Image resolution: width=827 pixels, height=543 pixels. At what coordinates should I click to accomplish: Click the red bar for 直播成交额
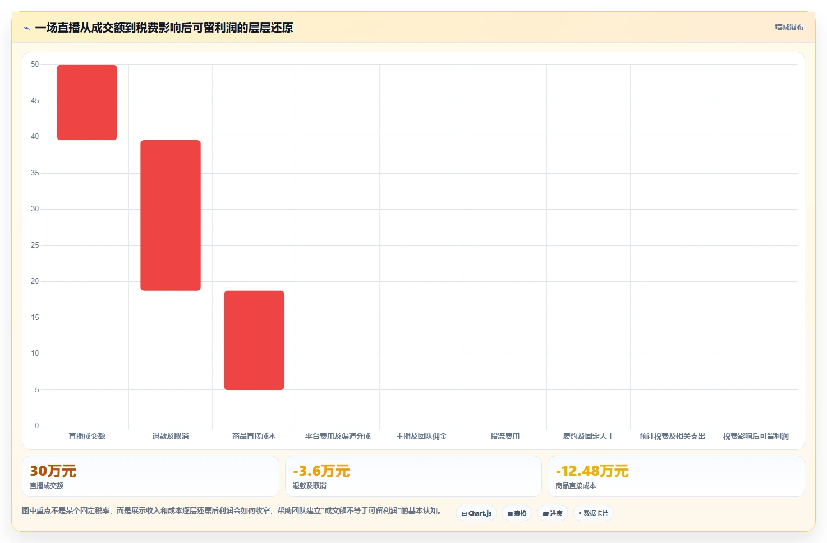point(87,103)
